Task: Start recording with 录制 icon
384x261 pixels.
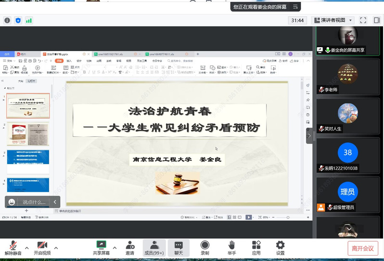Action: coord(205,247)
